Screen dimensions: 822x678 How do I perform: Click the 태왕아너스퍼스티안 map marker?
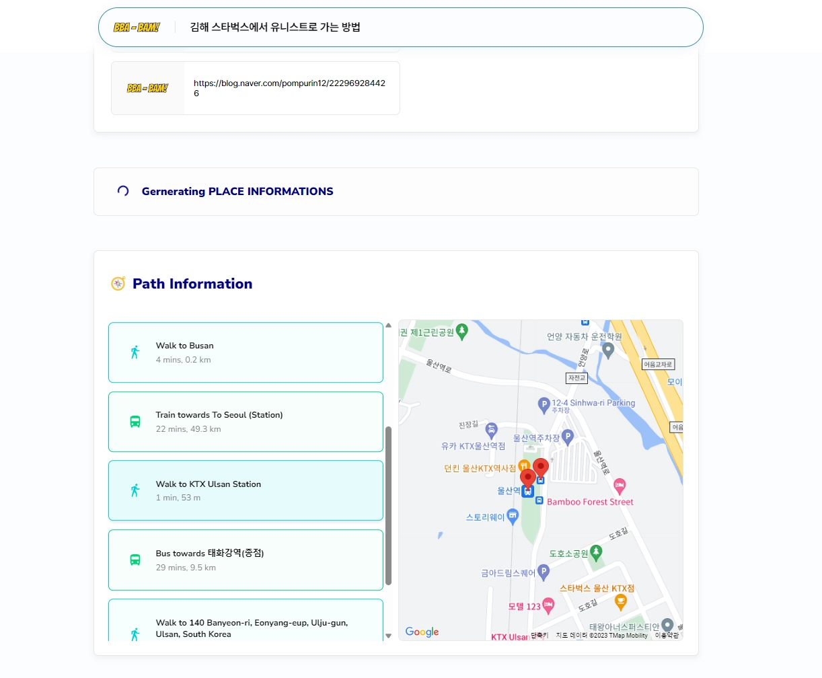[x=667, y=626]
